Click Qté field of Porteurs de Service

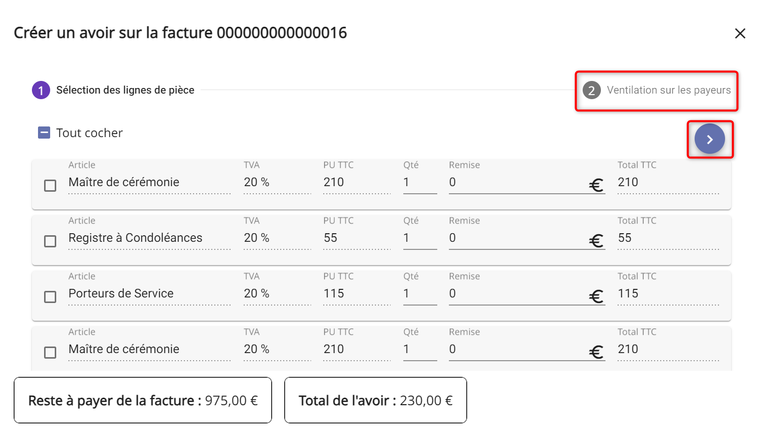(420, 294)
